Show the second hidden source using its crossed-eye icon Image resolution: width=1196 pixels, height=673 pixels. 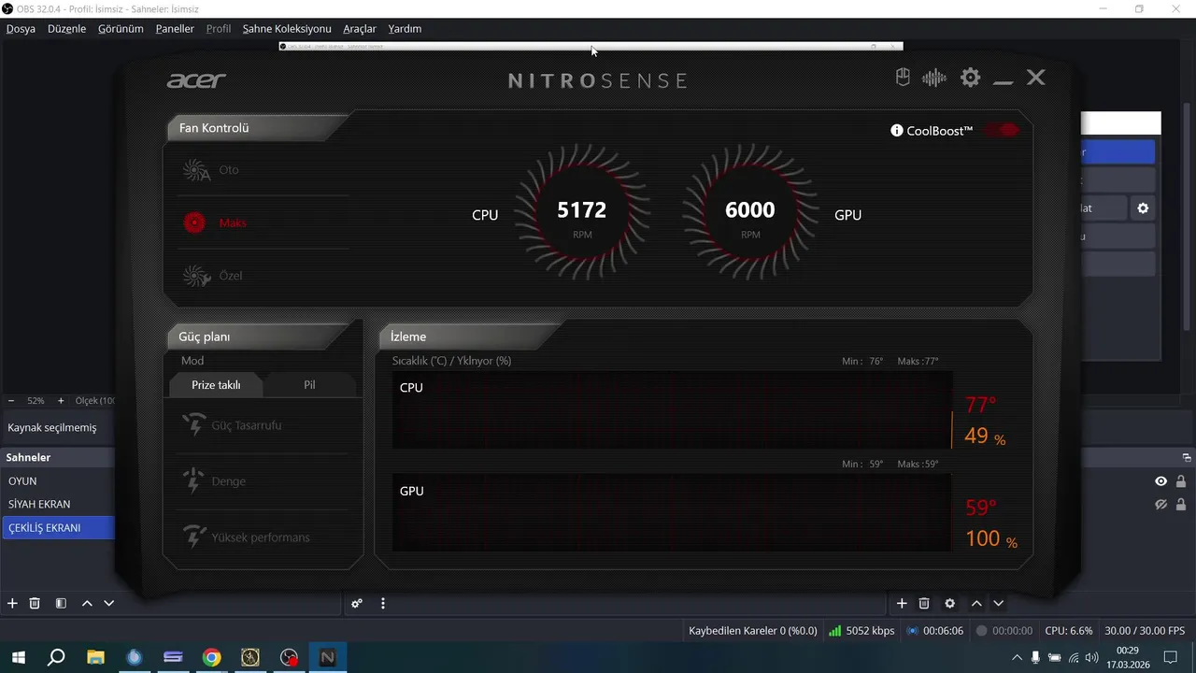[1160, 505]
